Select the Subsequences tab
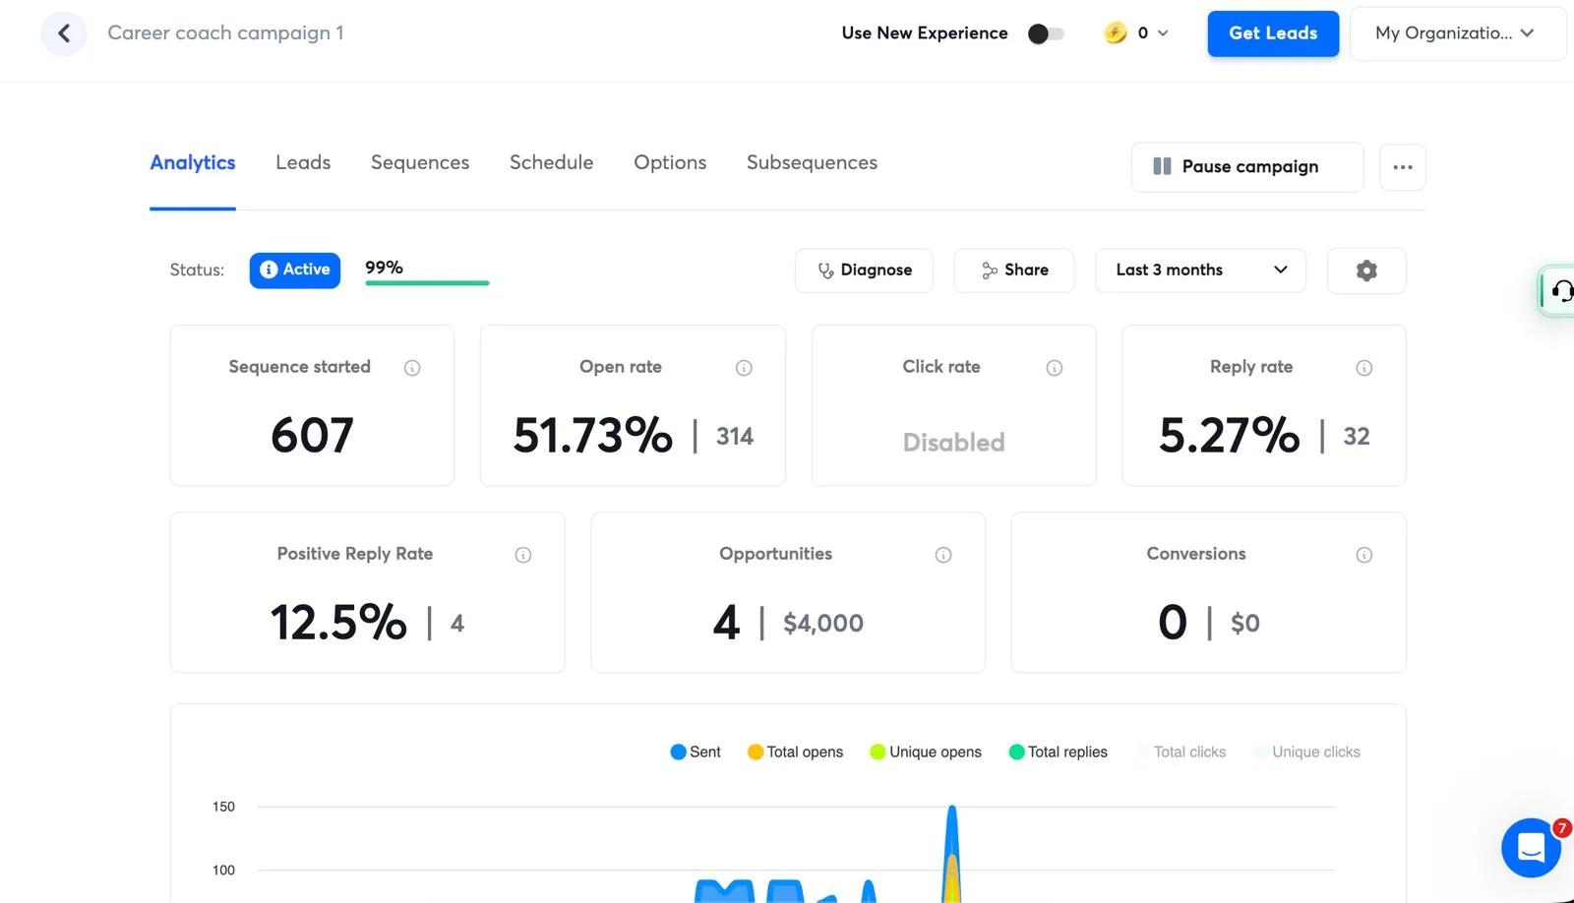 (812, 162)
